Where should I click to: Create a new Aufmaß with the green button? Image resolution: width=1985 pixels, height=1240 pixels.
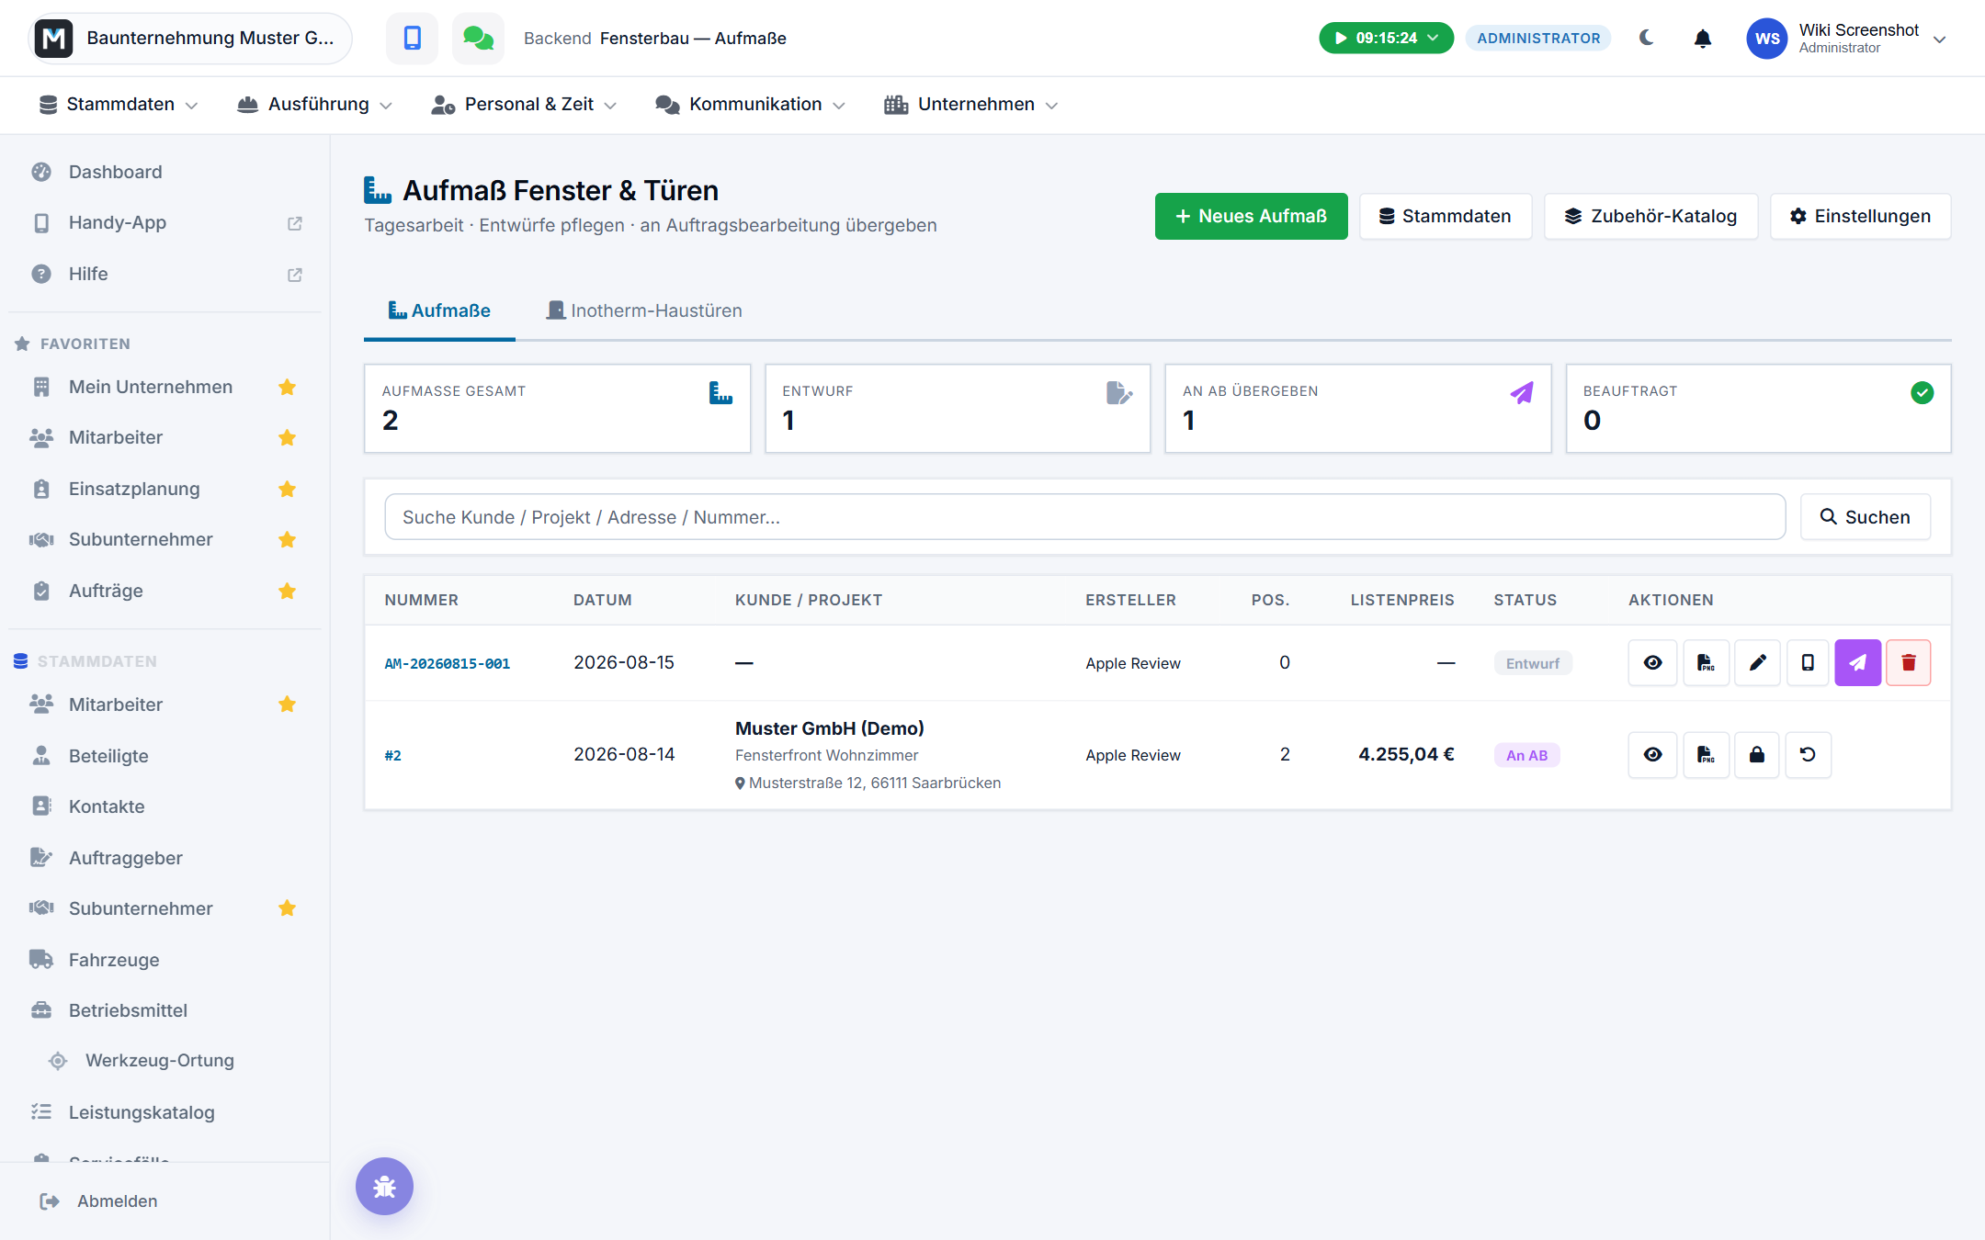tap(1251, 217)
